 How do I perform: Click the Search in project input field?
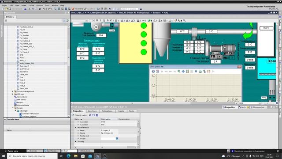pyautogui.click(x=129, y=9)
